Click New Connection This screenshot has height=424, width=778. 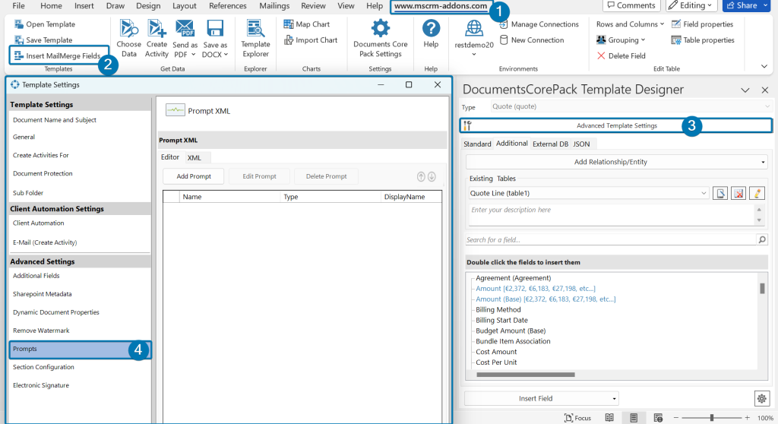531,40
